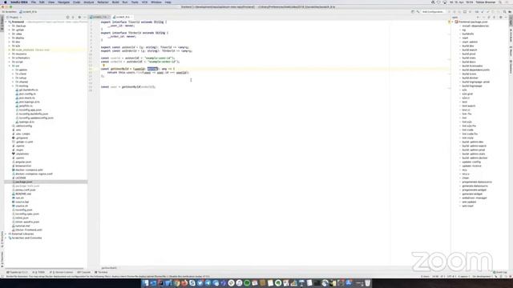Viewport: 513px width, 288px height.
Task: Open the TODO tool window tab
Action: click(39, 272)
